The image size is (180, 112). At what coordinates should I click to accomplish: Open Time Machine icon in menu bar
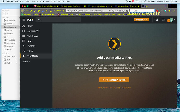(x=137, y=1)
